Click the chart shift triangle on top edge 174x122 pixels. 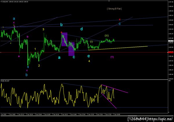pos(109,1)
